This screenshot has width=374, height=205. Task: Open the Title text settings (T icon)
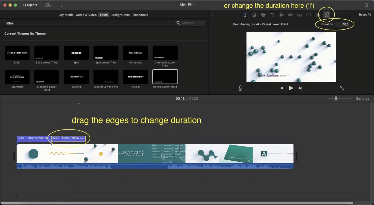click(245, 15)
